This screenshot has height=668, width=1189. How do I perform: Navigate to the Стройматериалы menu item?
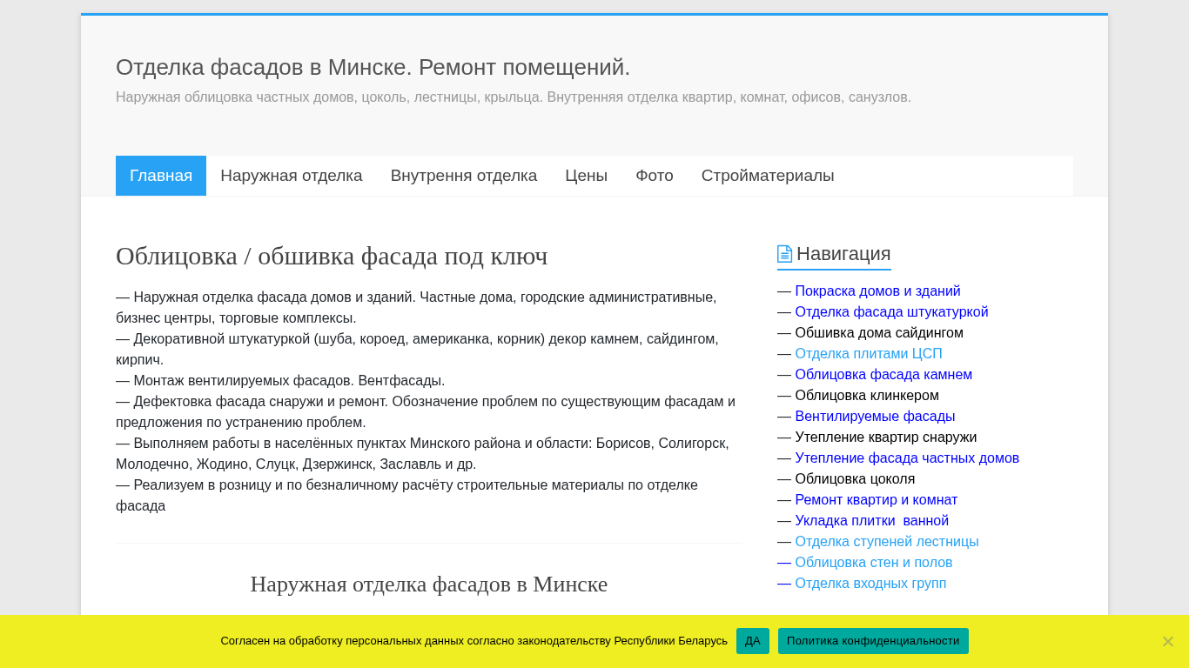click(x=767, y=176)
